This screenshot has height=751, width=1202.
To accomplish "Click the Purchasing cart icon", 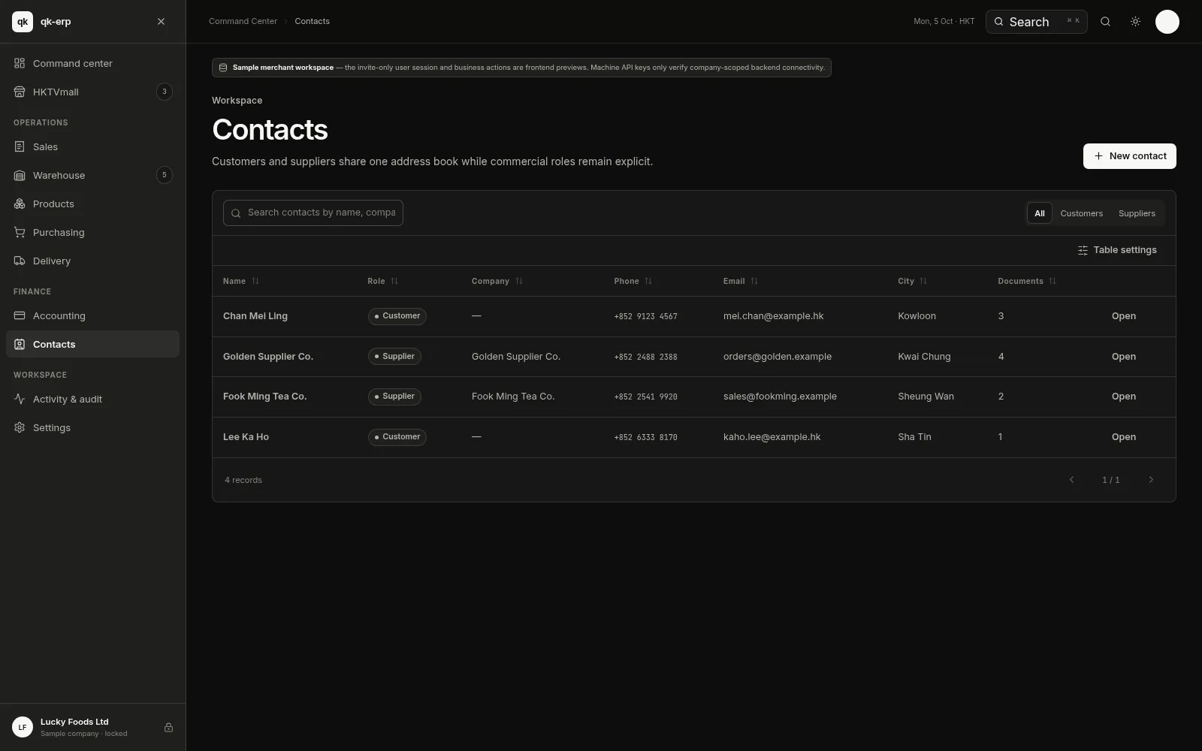I will 20,232.
